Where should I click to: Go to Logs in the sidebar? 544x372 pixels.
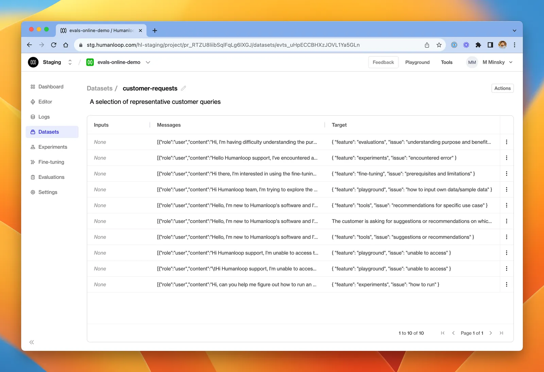pyautogui.click(x=52, y=117)
